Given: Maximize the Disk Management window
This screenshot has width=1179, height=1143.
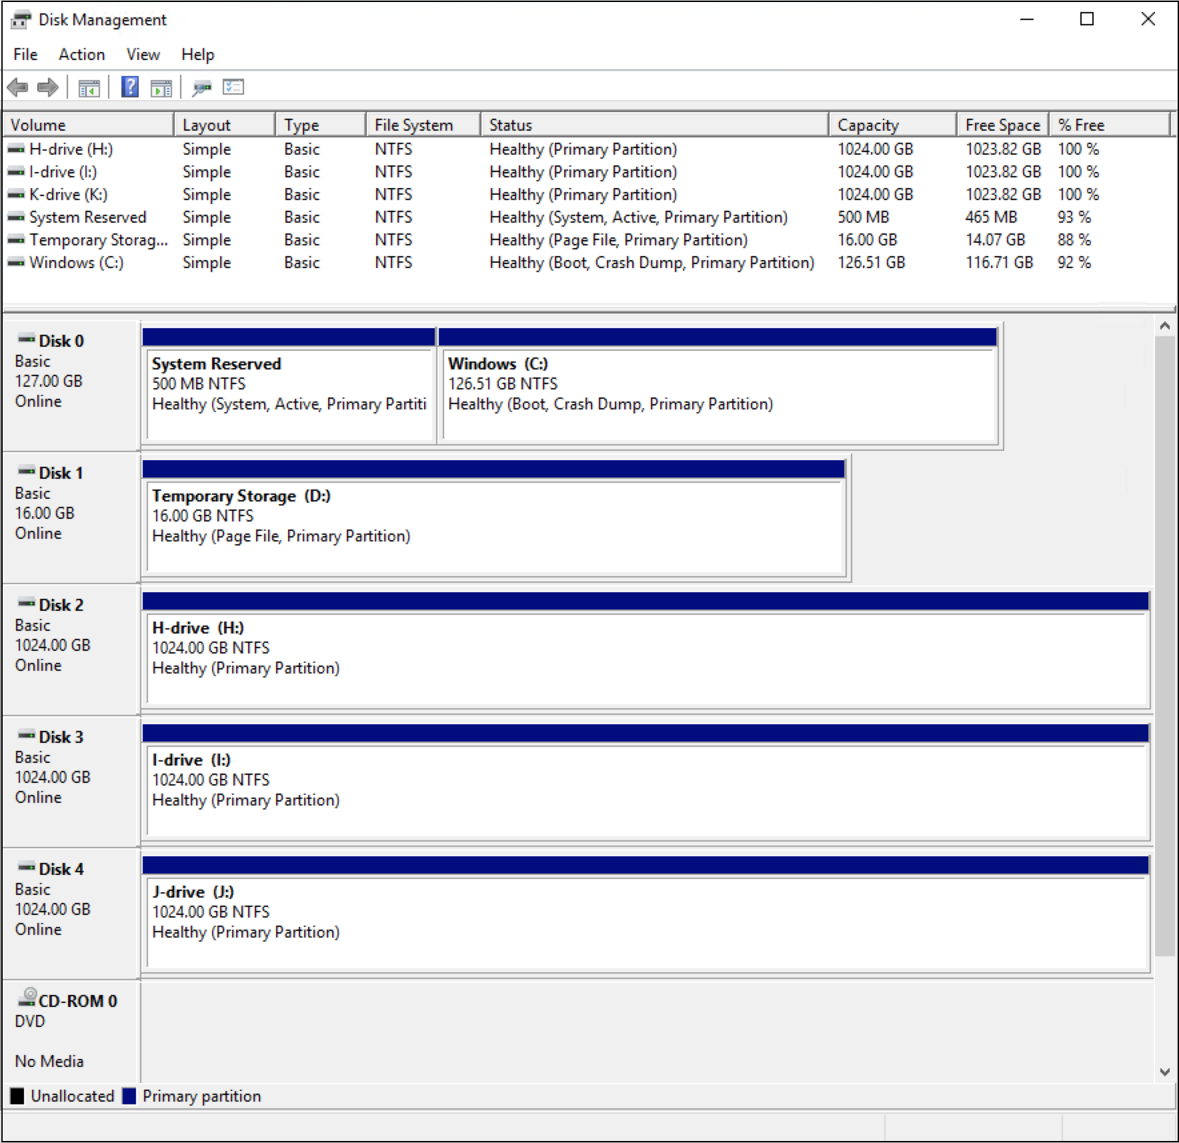Looking at the screenshot, I should pyautogui.click(x=1087, y=19).
